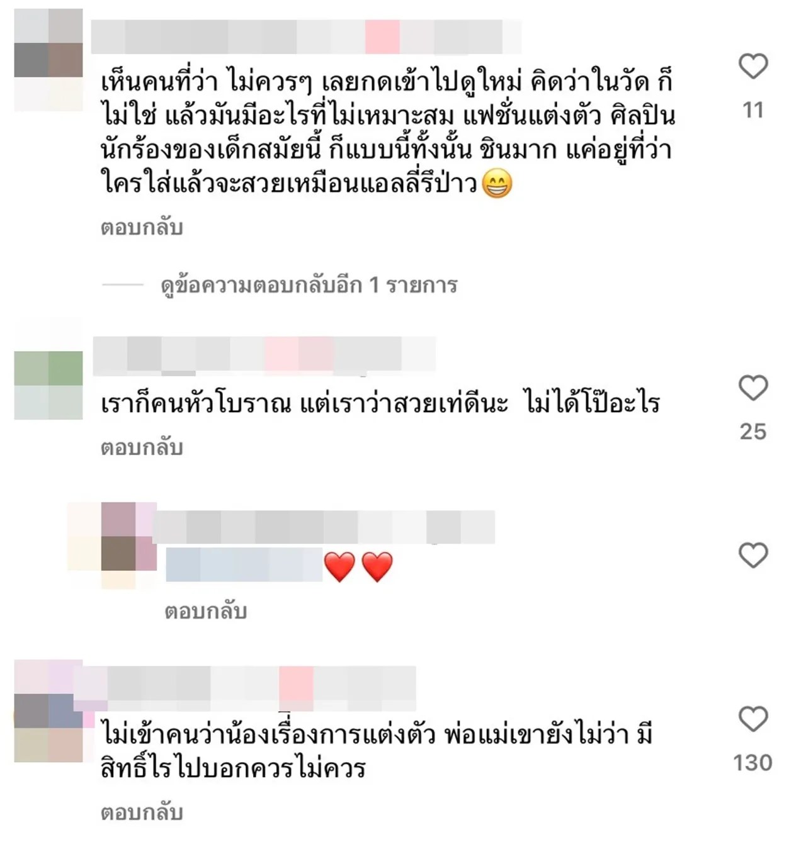The image size is (806, 854).
Task: Open blurred username above เราก็คนหัวโบราณ comment
Action: 264,354
